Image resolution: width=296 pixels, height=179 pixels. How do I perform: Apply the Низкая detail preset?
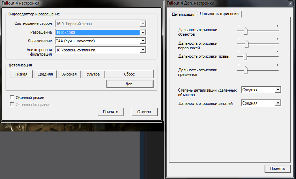pyautogui.click(x=21, y=74)
